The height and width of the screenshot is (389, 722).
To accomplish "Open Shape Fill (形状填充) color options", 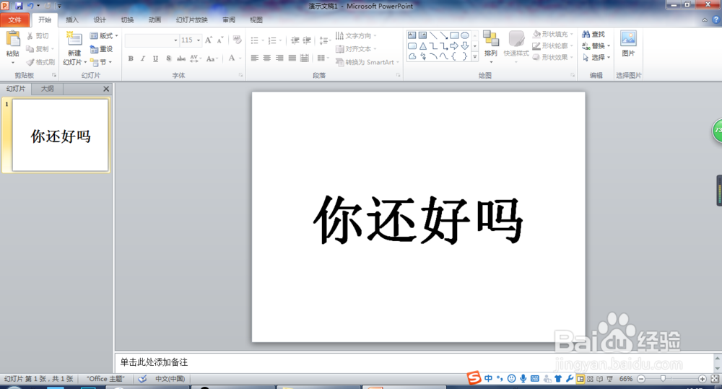I will (553, 34).
